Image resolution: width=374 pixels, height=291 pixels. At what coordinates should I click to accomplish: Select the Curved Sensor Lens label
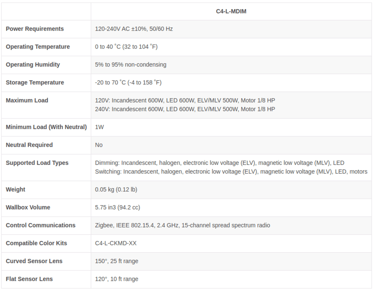pos(34,261)
